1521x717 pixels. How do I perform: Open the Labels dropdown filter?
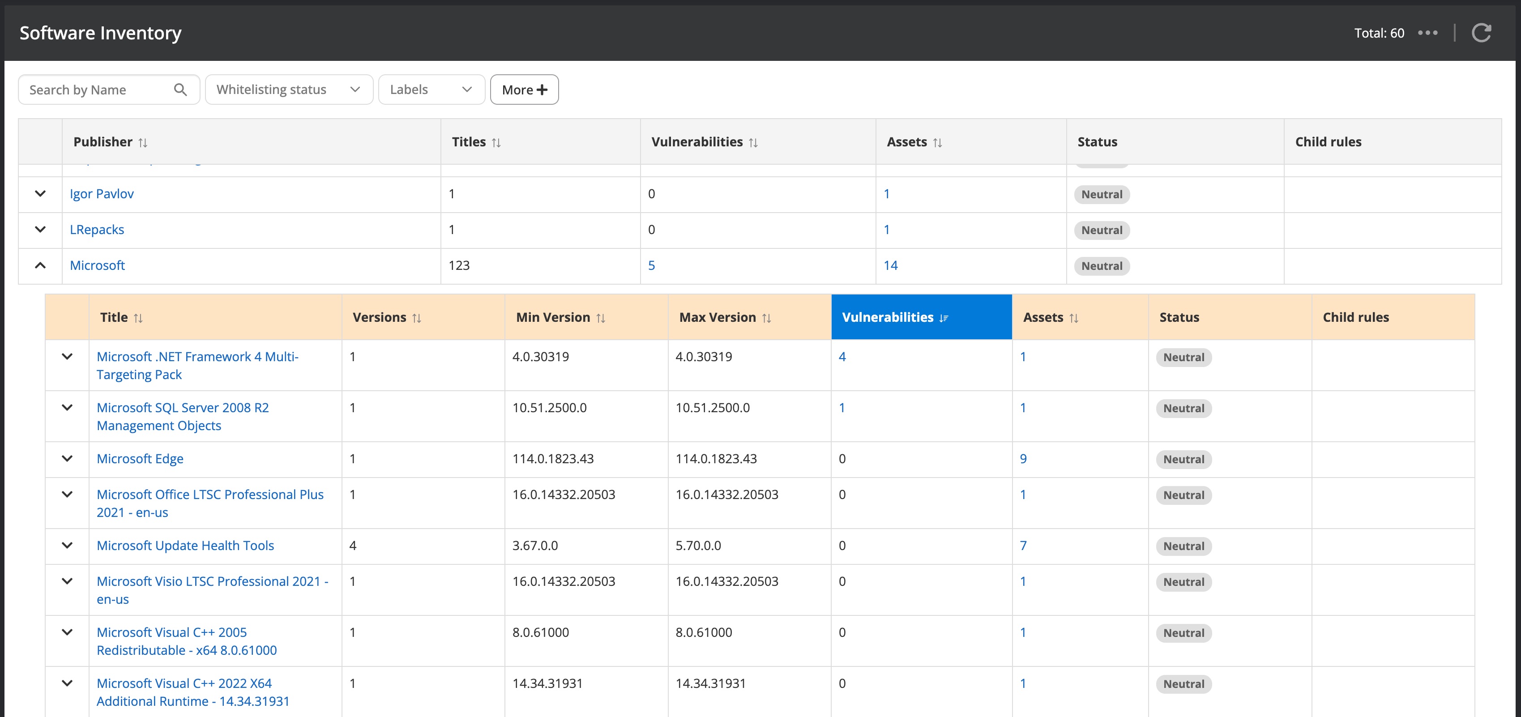(431, 90)
